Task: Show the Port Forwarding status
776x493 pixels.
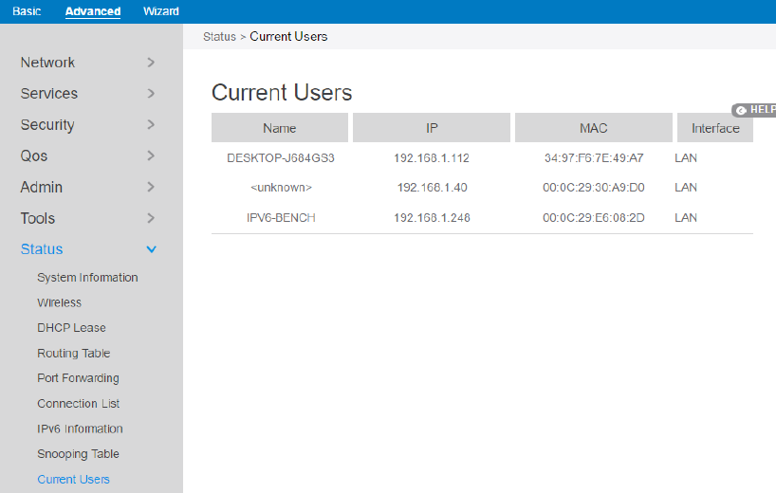Action: click(78, 378)
